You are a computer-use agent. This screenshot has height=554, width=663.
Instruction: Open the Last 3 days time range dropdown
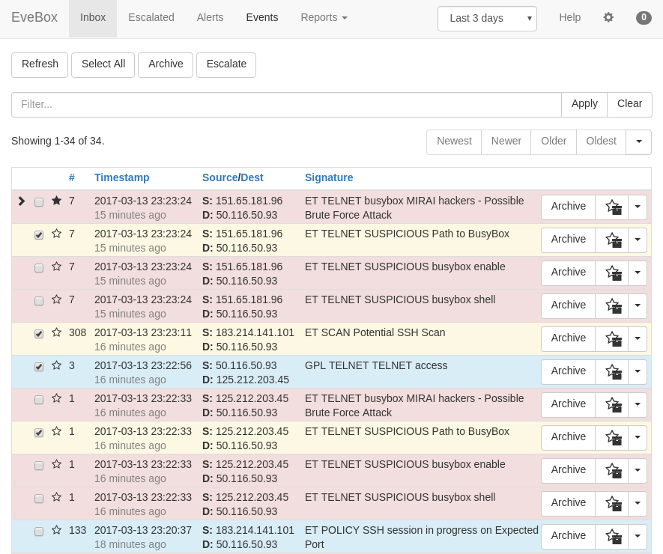point(487,19)
